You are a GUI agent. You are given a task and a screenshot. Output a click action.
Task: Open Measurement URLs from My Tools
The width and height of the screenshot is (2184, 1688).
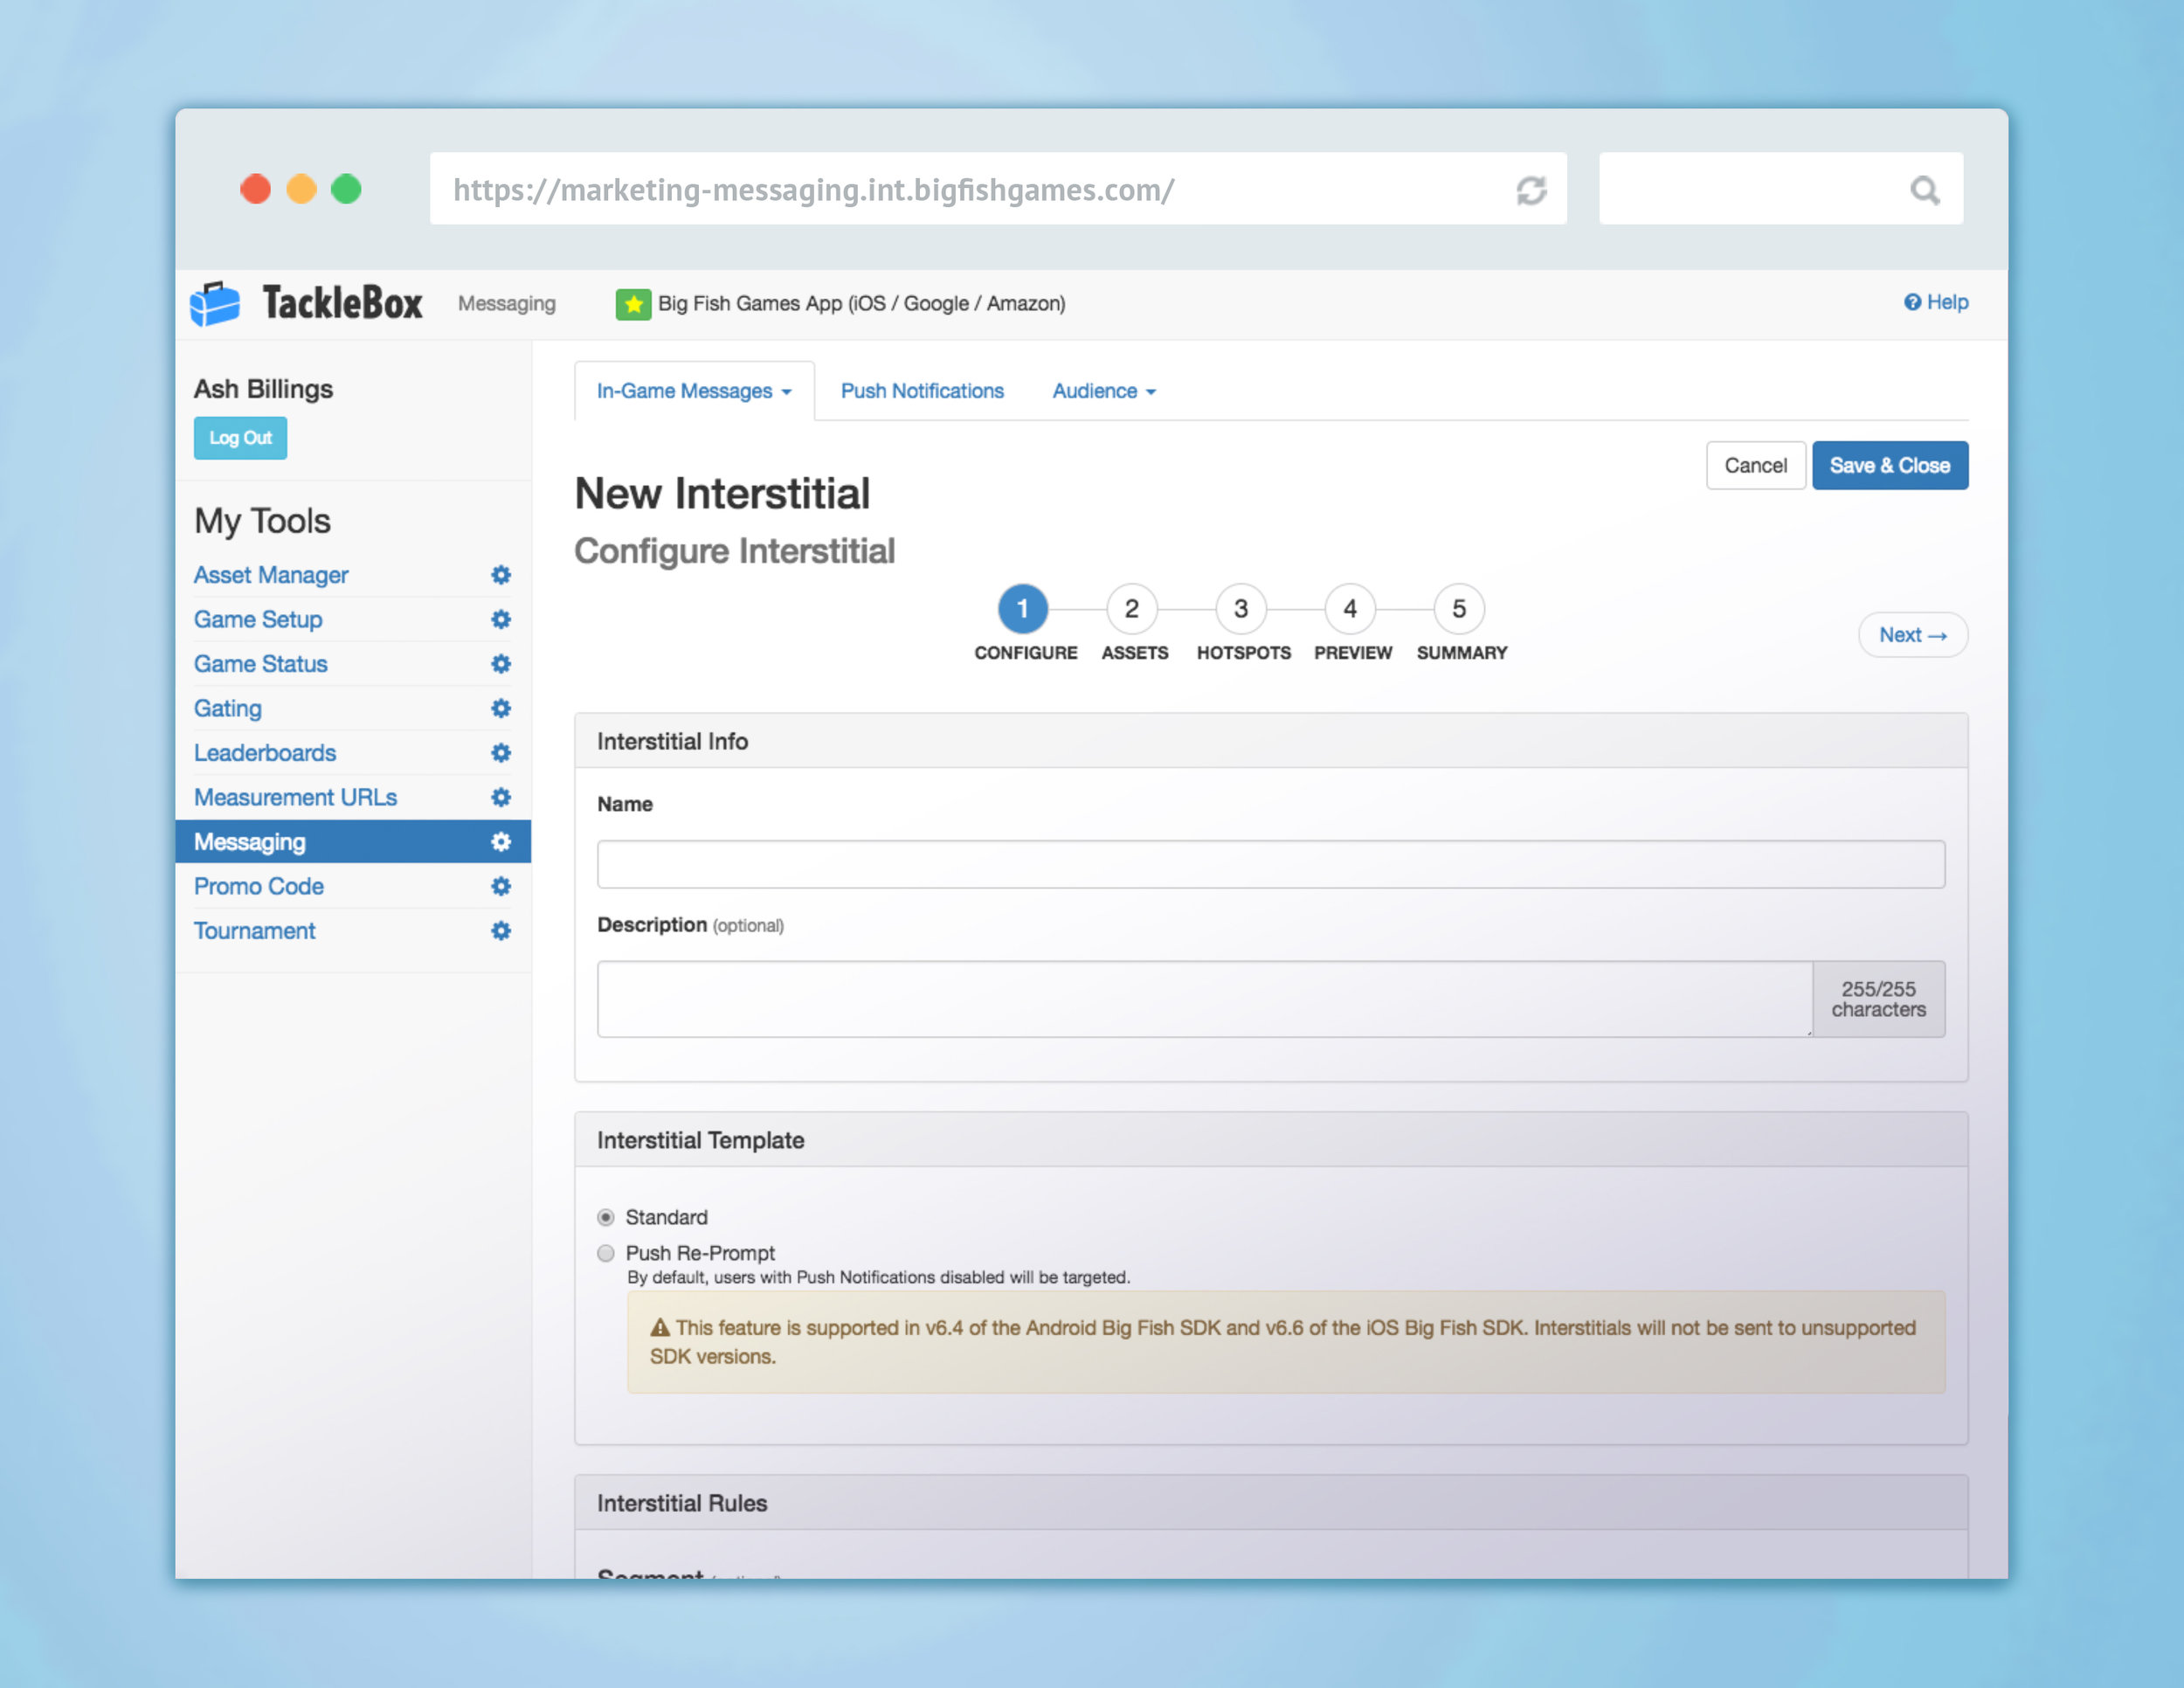296,797
